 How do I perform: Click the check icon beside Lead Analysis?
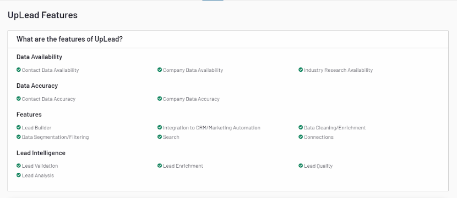tap(19, 176)
